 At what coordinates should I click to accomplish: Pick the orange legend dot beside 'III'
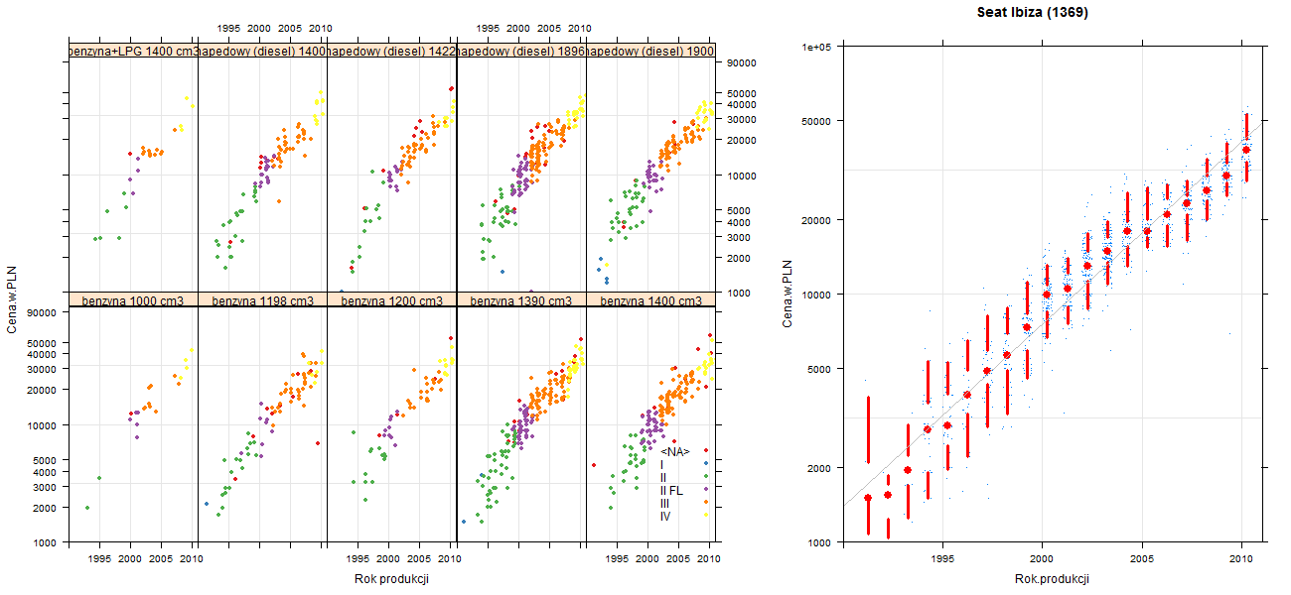(705, 503)
